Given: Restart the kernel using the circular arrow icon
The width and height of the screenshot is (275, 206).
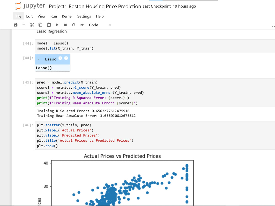Looking at the screenshot, I should pos(74,25).
